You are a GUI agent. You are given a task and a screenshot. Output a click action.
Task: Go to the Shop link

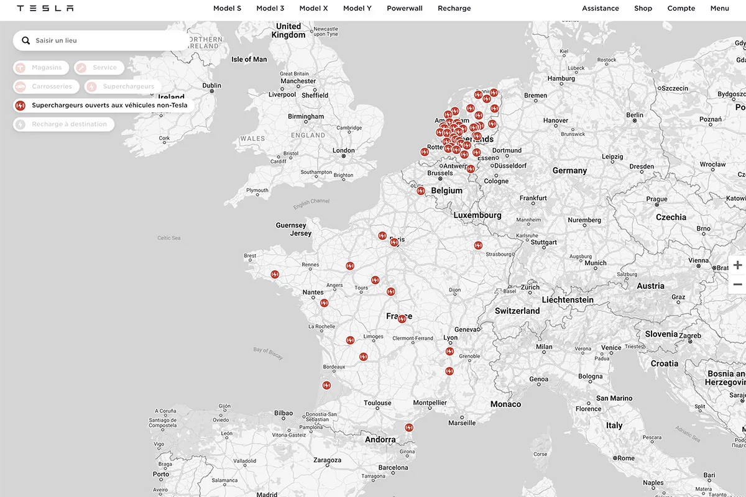[x=643, y=9]
